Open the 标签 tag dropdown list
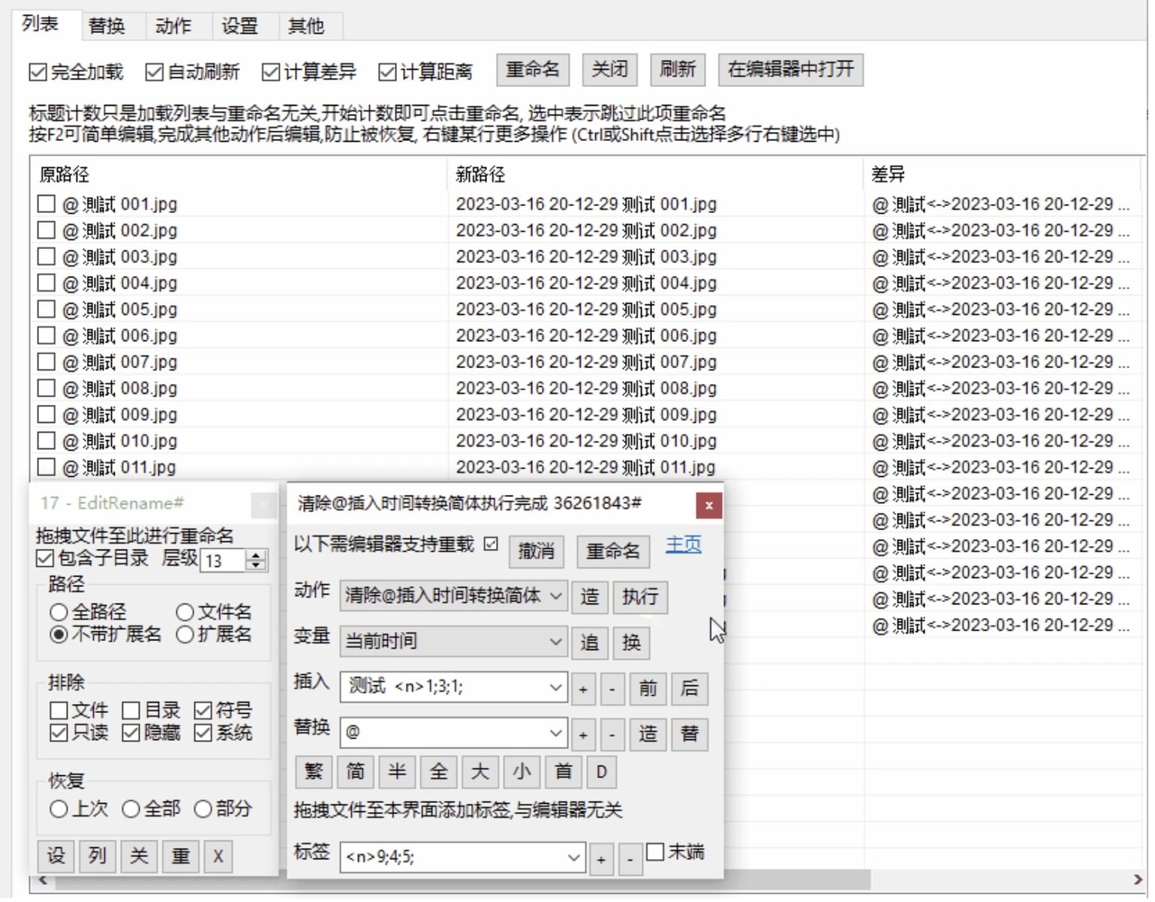Image resolution: width=1155 pixels, height=902 pixels. point(573,858)
